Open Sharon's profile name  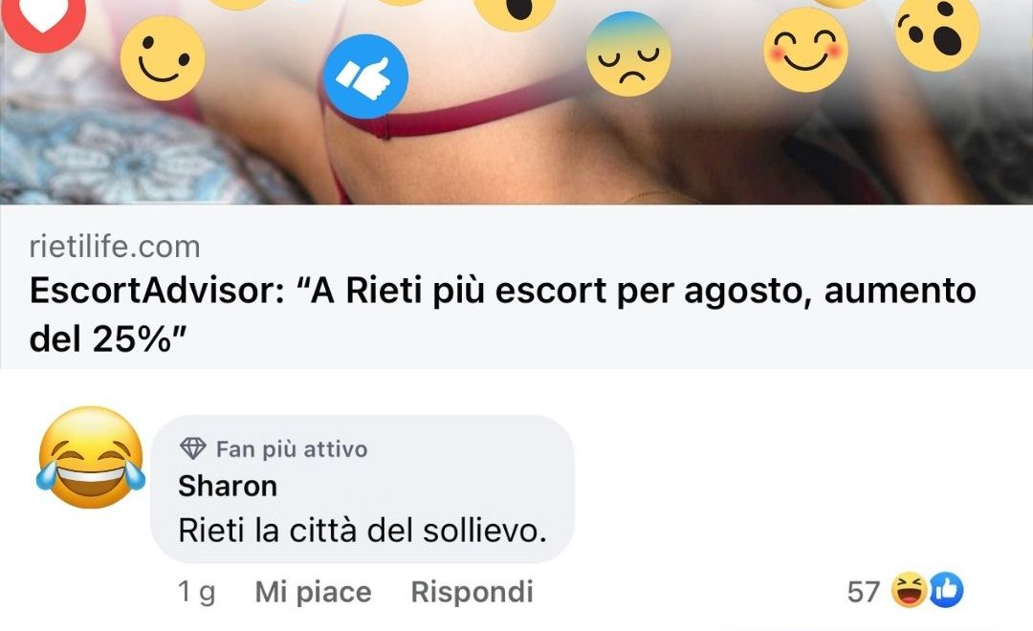228,486
